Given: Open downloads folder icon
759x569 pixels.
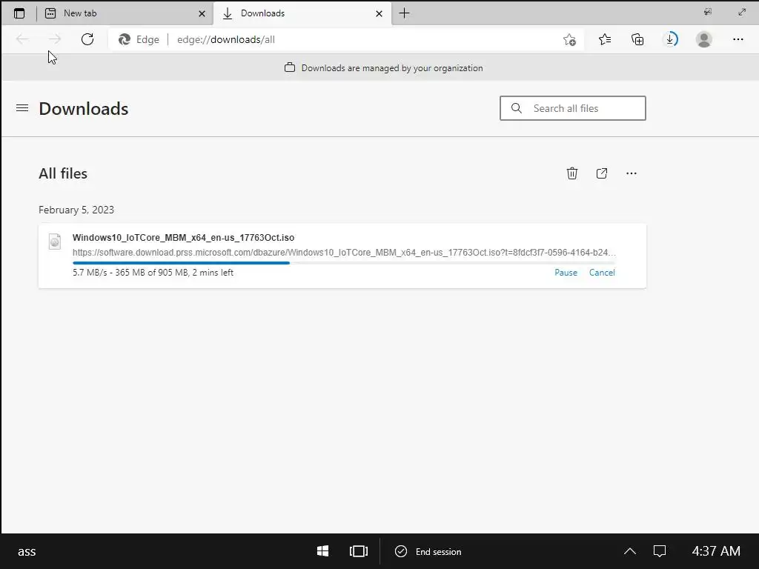Looking at the screenshot, I should click(602, 173).
